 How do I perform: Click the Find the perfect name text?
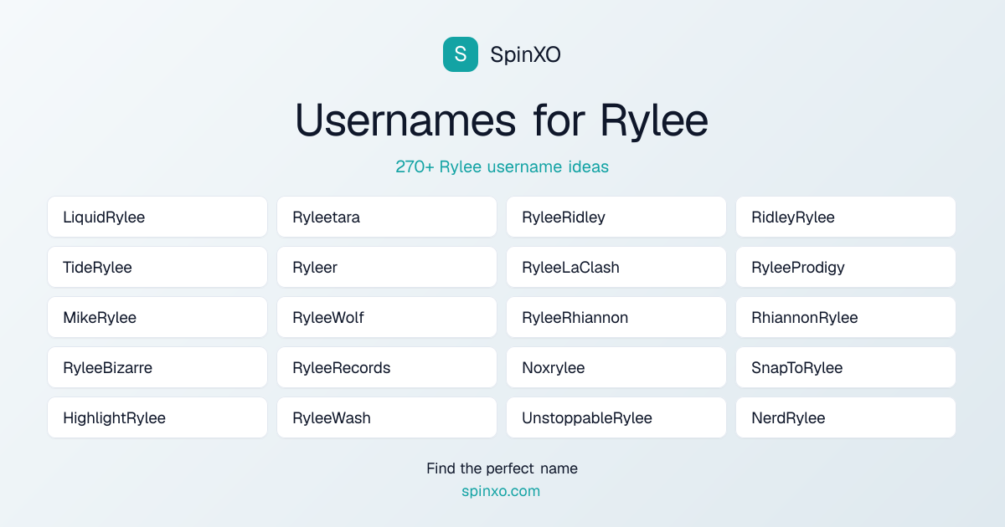[x=502, y=468]
